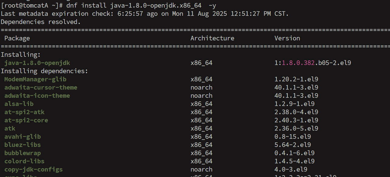Click version 5.64-2.el9

tap(293, 145)
